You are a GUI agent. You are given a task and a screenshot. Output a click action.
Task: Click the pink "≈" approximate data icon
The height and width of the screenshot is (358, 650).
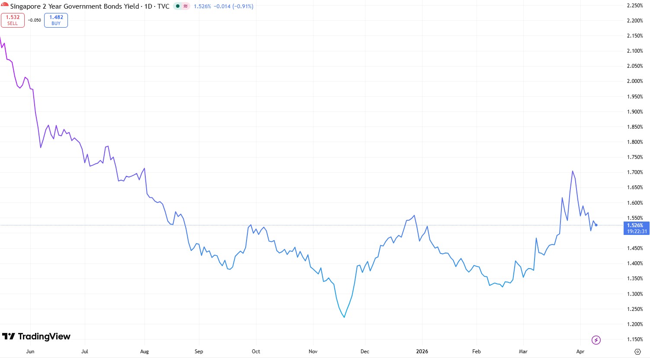coord(185,6)
